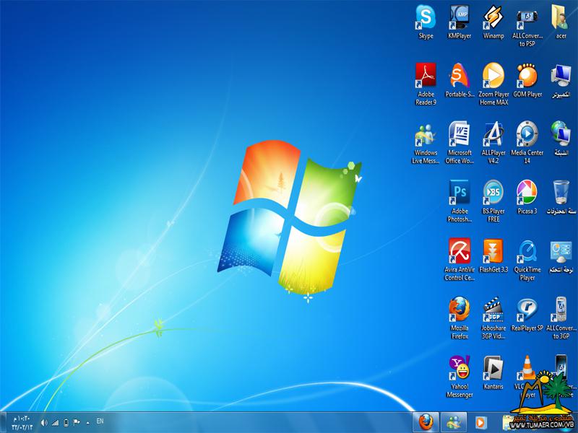Show hidden system tray icons
The height and width of the screenshot is (433, 578).
click(87, 423)
